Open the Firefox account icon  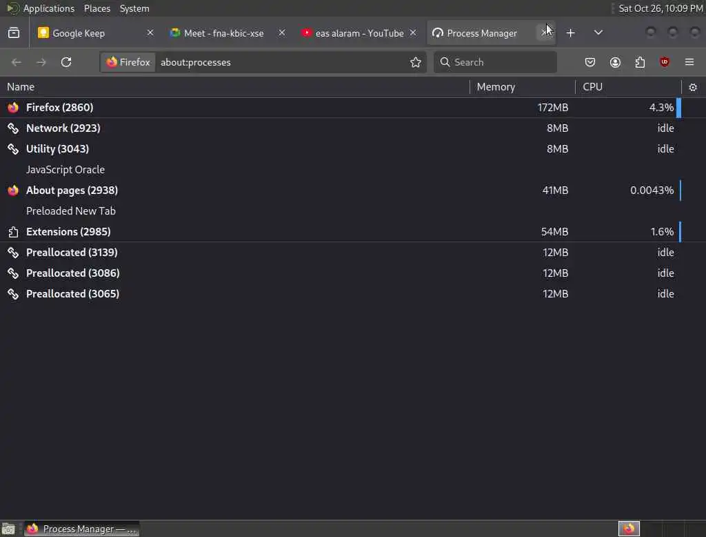coord(615,62)
